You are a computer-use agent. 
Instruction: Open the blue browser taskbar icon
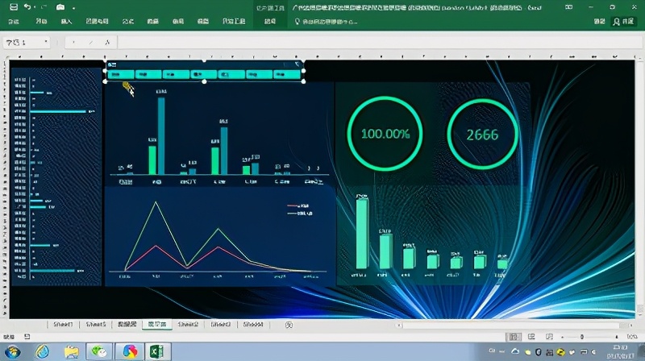(x=42, y=352)
